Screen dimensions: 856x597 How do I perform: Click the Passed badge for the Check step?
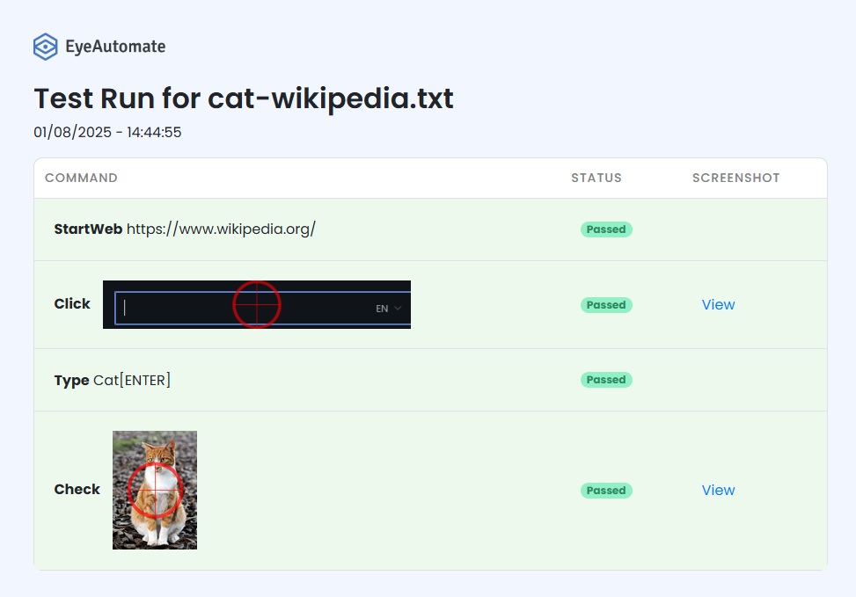(x=606, y=491)
